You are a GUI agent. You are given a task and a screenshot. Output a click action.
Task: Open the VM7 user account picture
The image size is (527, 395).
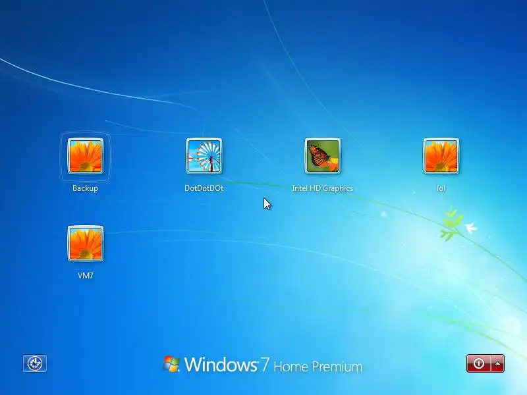pos(86,244)
